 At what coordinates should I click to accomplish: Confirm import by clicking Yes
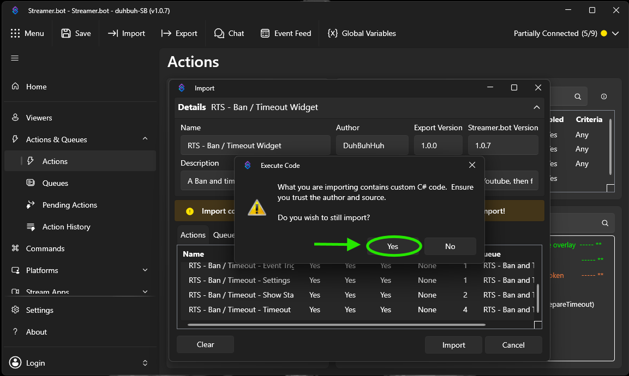click(x=393, y=246)
